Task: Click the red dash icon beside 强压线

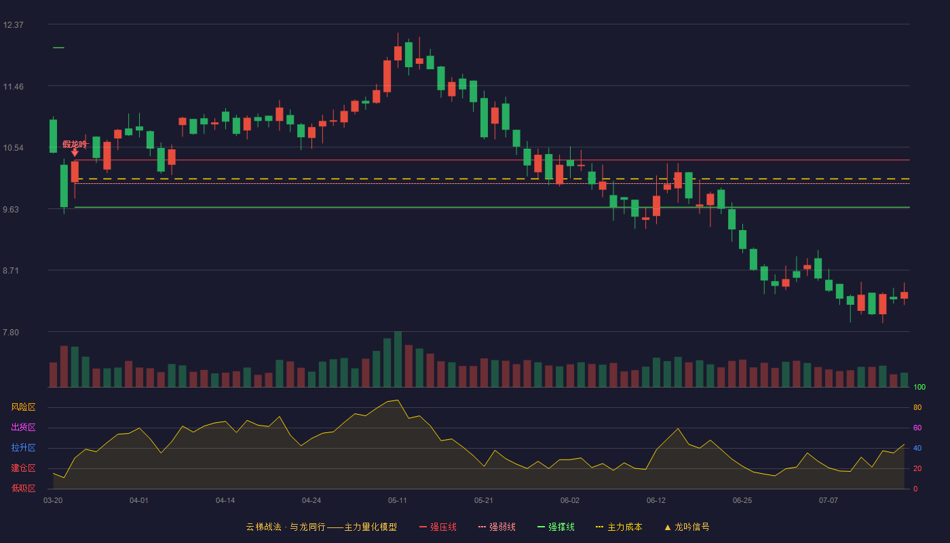Action: click(x=423, y=527)
